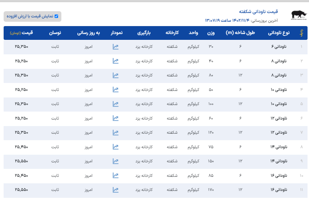This screenshot has width=309, height=200.
Task: Click the rhino company logo
Action: point(298,15)
